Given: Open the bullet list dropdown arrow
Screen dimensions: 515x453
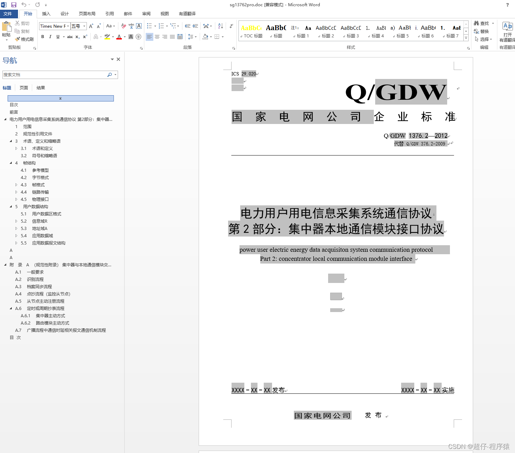Looking at the screenshot, I should coord(155,26).
